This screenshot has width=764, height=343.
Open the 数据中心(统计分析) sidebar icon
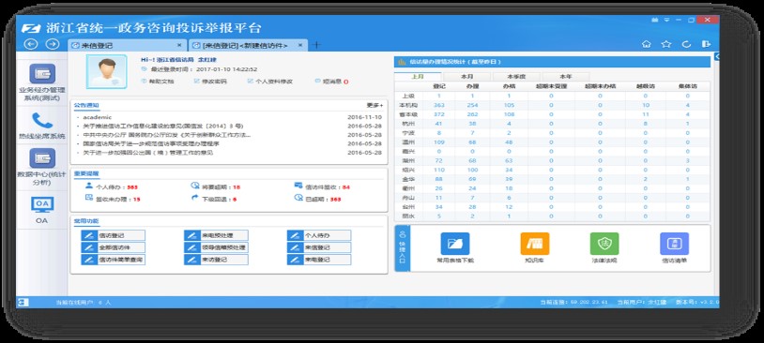(x=42, y=158)
